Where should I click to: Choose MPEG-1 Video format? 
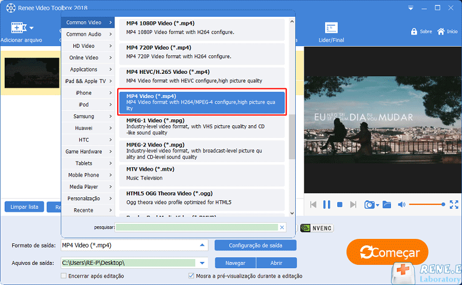point(202,126)
